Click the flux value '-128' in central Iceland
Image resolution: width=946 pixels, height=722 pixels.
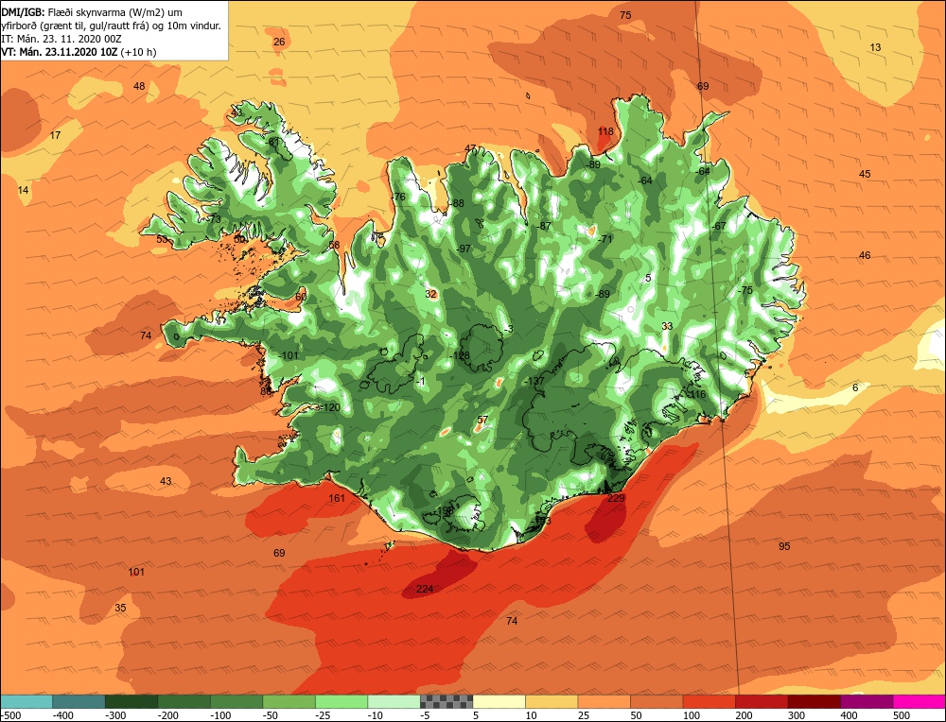click(460, 355)
